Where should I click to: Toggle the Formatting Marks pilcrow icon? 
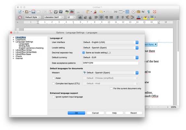point(149,12)
